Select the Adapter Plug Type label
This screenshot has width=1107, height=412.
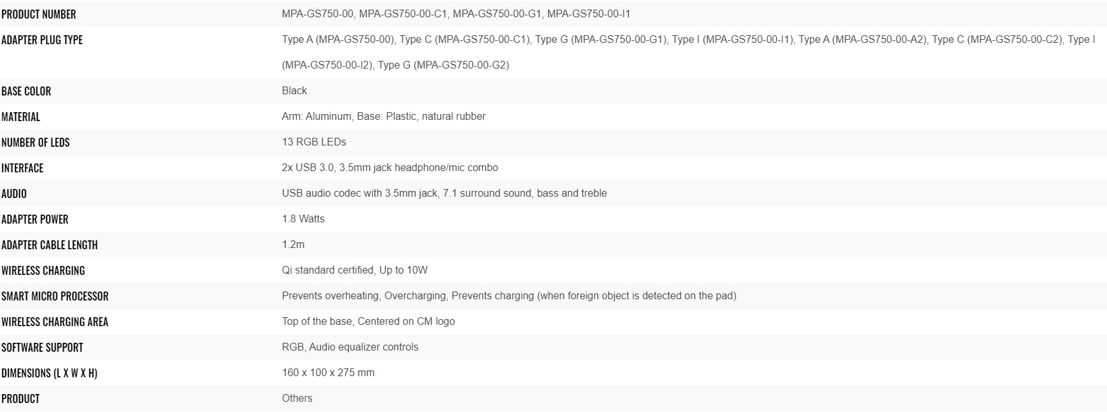point(42,40)
